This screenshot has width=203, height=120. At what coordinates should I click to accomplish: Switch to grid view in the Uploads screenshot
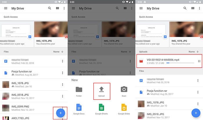tap(193, 8)
